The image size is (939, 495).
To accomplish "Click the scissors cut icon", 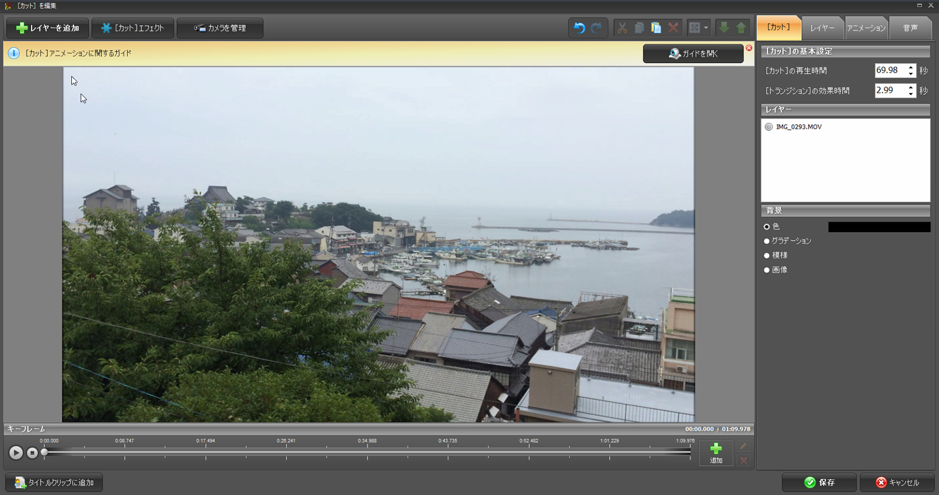I will (x=622, y=28).
